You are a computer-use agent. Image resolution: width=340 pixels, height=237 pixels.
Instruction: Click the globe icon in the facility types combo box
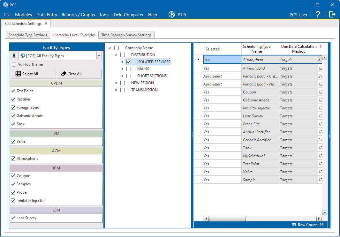click(23, 56)
